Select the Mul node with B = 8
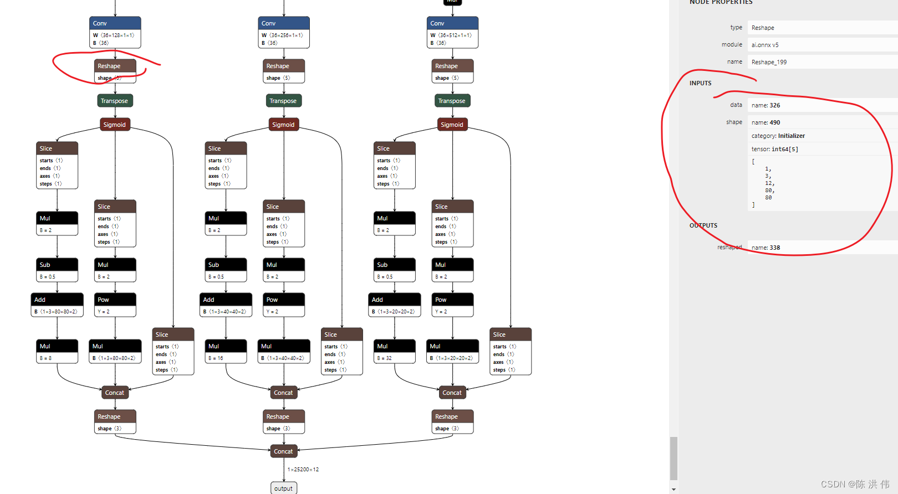The width and height of the screenshot is (898, 494). [x=57, y=352]
